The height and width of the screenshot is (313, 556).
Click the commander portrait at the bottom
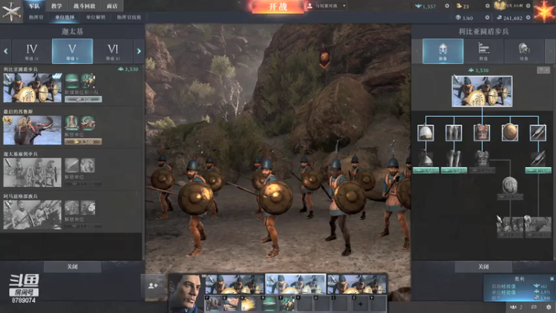point(185,293)
